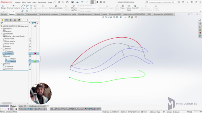The image size is (202, 113).
Task: Collapse the Curva2 tree node
Action: click(1, 56)
